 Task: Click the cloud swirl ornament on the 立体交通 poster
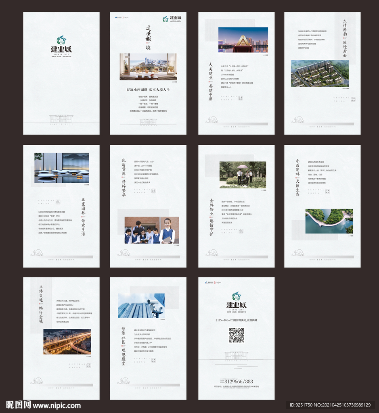tap(37, 381)
